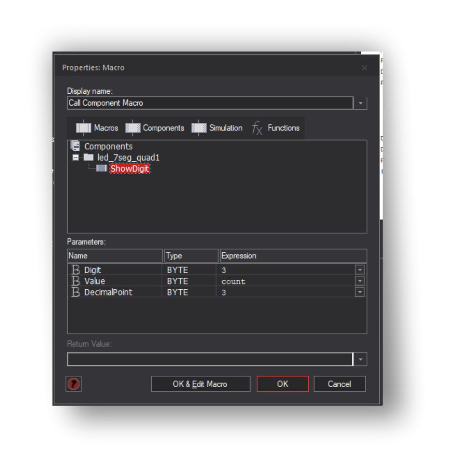Image resolution: width=454 pixels, height=469 pixels.
Task: Click the red help question mark icon
Action: click(73, 384)
